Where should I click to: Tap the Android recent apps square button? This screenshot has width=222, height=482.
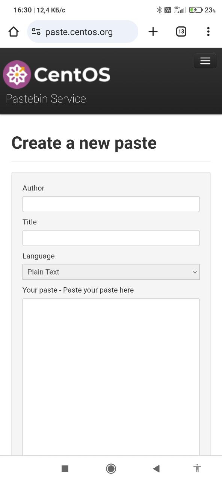pos(65,468)
